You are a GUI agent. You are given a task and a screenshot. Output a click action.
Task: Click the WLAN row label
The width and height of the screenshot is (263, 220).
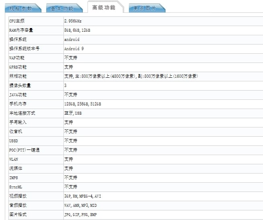[x=14, y=159]
